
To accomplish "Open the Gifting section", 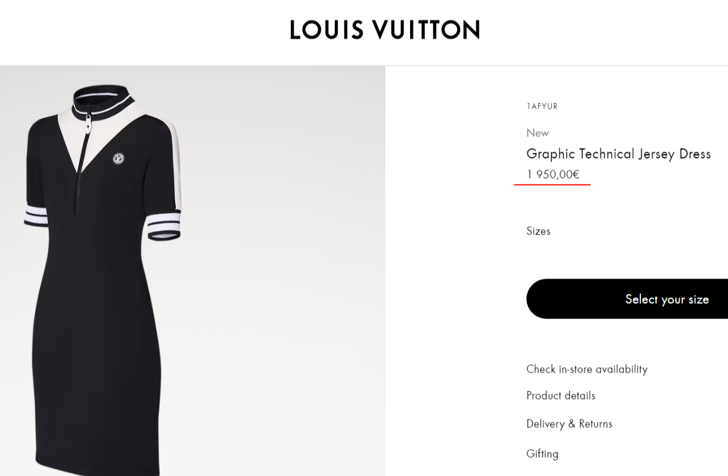I will (x=542, y=454).
